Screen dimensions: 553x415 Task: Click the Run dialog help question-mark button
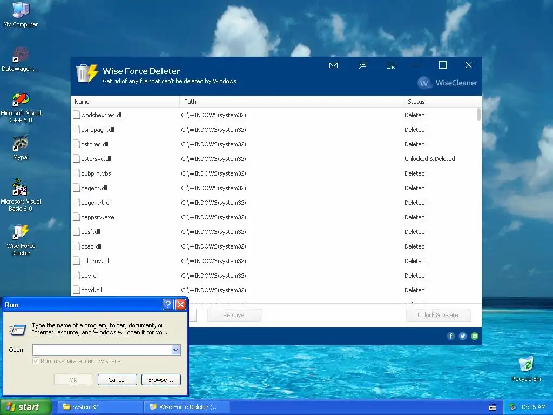[x=168, y=304]
